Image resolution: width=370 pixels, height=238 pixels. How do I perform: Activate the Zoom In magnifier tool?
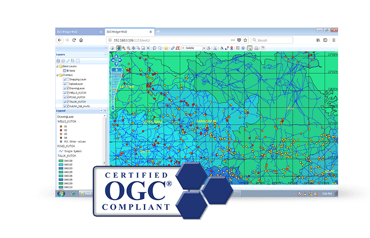(x=124, y=48)
